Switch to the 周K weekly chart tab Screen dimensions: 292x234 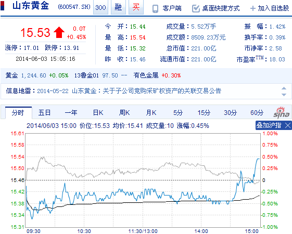click(x=124, y=113)
